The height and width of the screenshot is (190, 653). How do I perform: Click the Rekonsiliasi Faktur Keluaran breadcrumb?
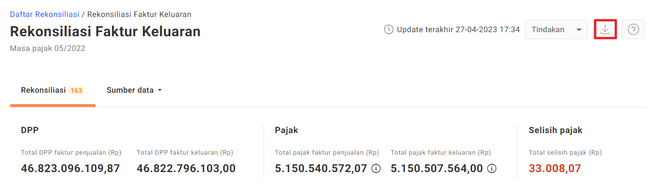[139, 14]
